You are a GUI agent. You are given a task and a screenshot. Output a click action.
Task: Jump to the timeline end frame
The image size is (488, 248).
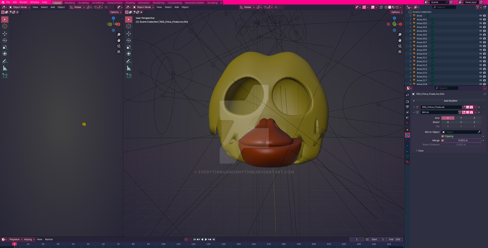pyautogui.click(x=214, y=239)
